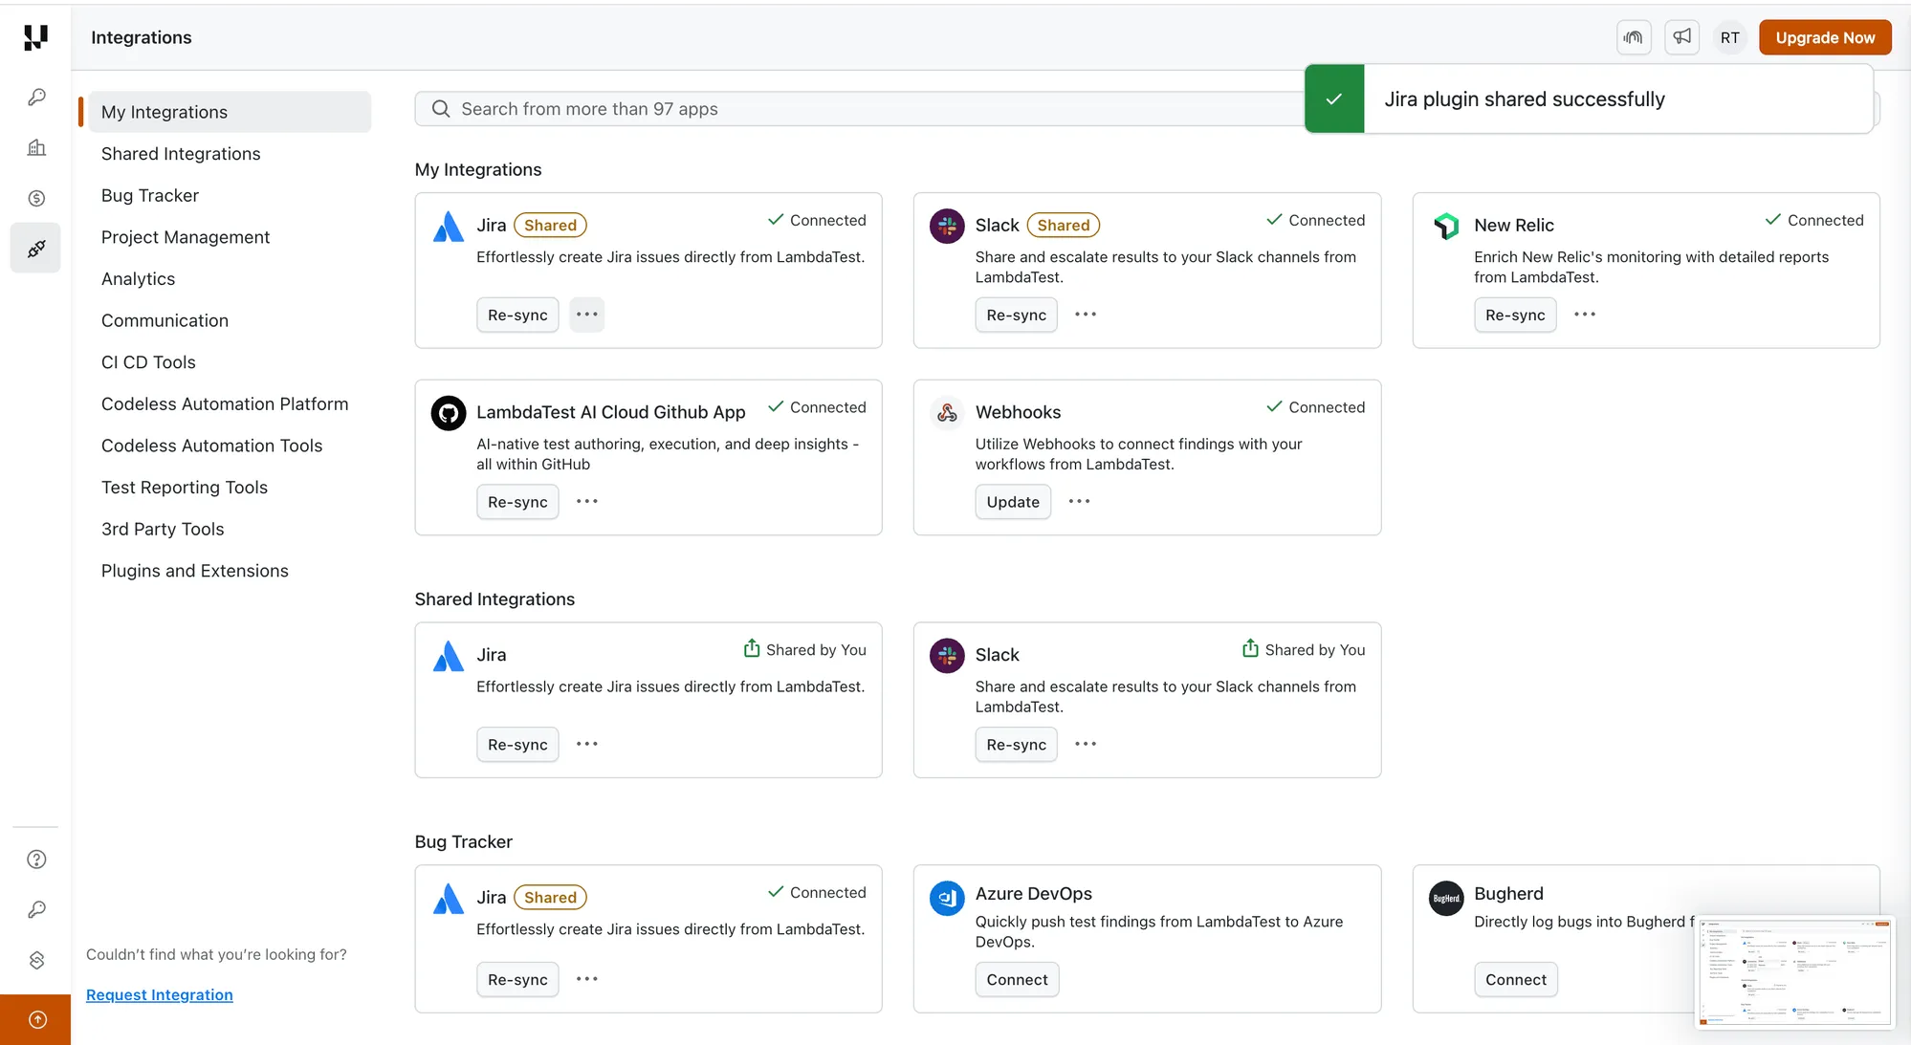Open more options on Github App card
The image size is (1911, 1045).
587,502
